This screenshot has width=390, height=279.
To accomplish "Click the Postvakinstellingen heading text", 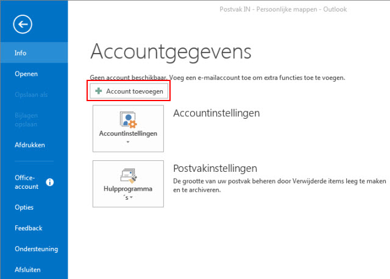I will pos(215,168).
